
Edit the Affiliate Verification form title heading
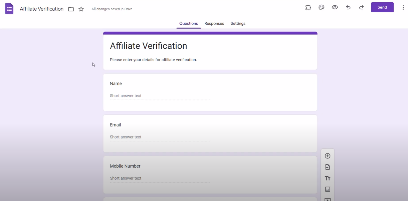point(149,46)
